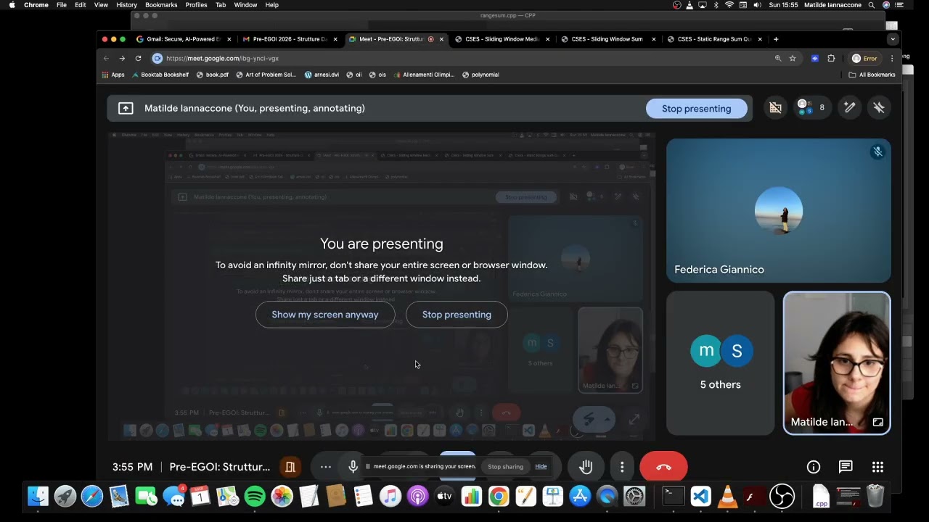Click the blue Stop presenting button in top bar
The height and width of the screenshot is (522, 929).
click(x=696, y=109)
